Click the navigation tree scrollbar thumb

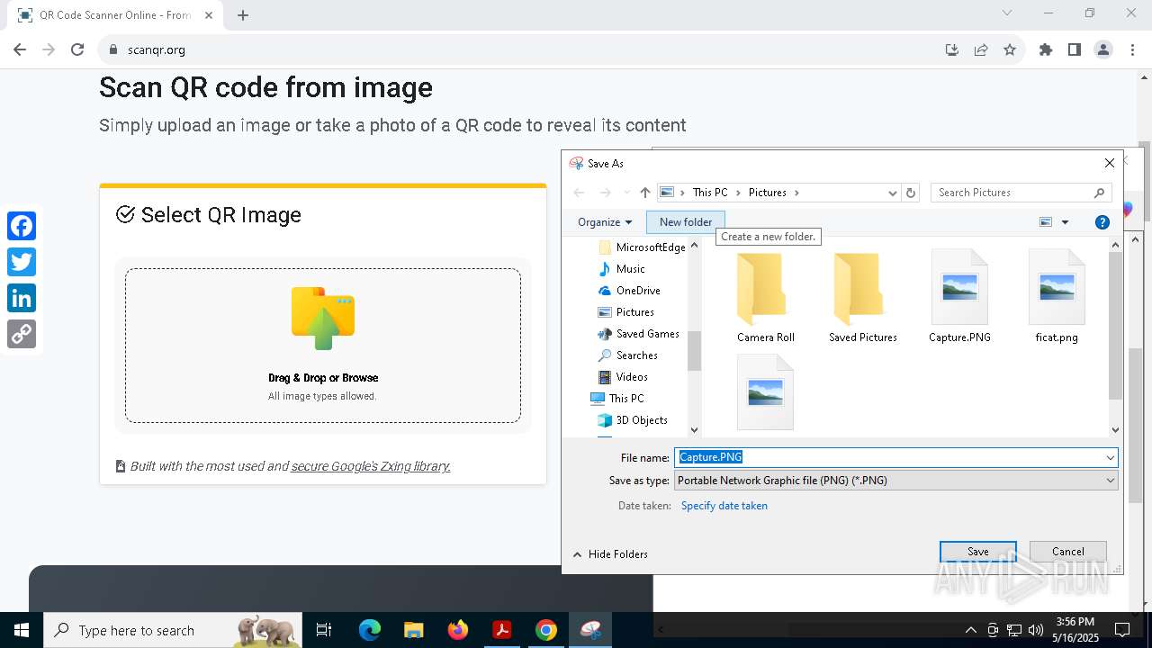(x=694, y=351)
